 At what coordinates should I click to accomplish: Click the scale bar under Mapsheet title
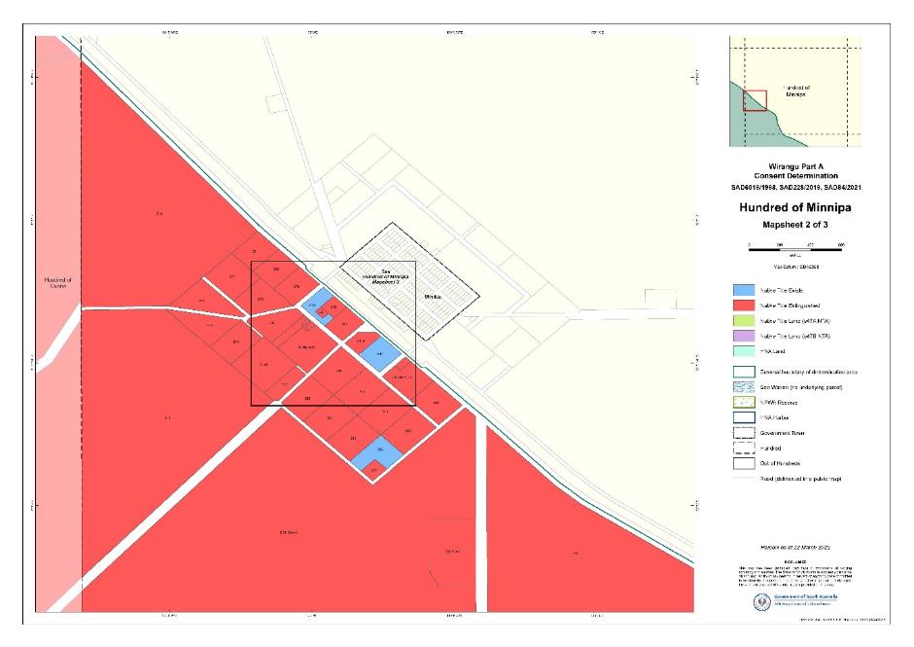pos(795,249)
